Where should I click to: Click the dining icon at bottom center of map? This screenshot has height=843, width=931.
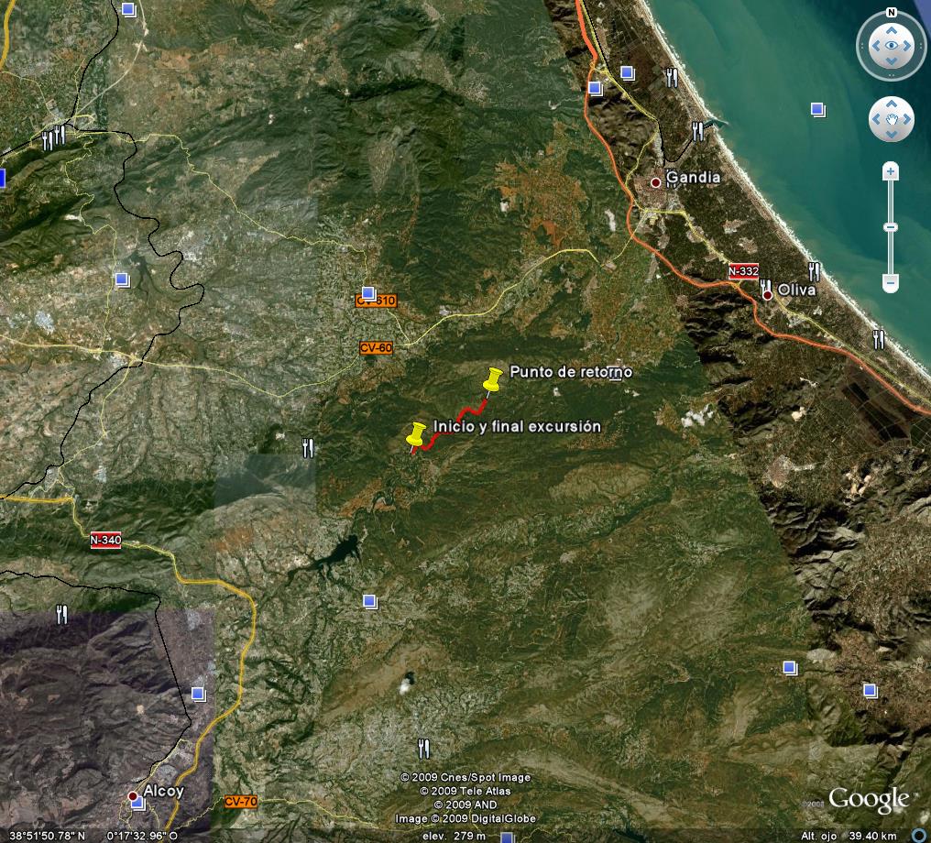424,749
